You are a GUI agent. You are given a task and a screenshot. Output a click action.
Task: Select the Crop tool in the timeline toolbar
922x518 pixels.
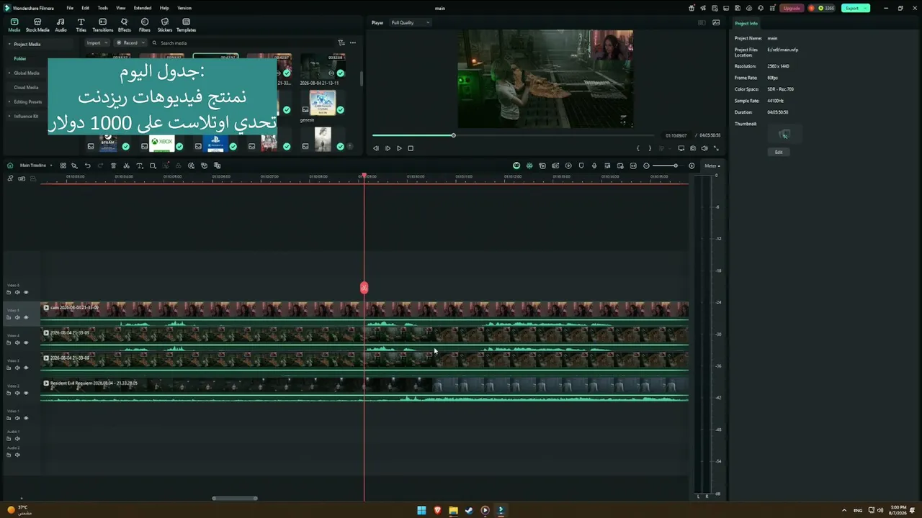153,165
